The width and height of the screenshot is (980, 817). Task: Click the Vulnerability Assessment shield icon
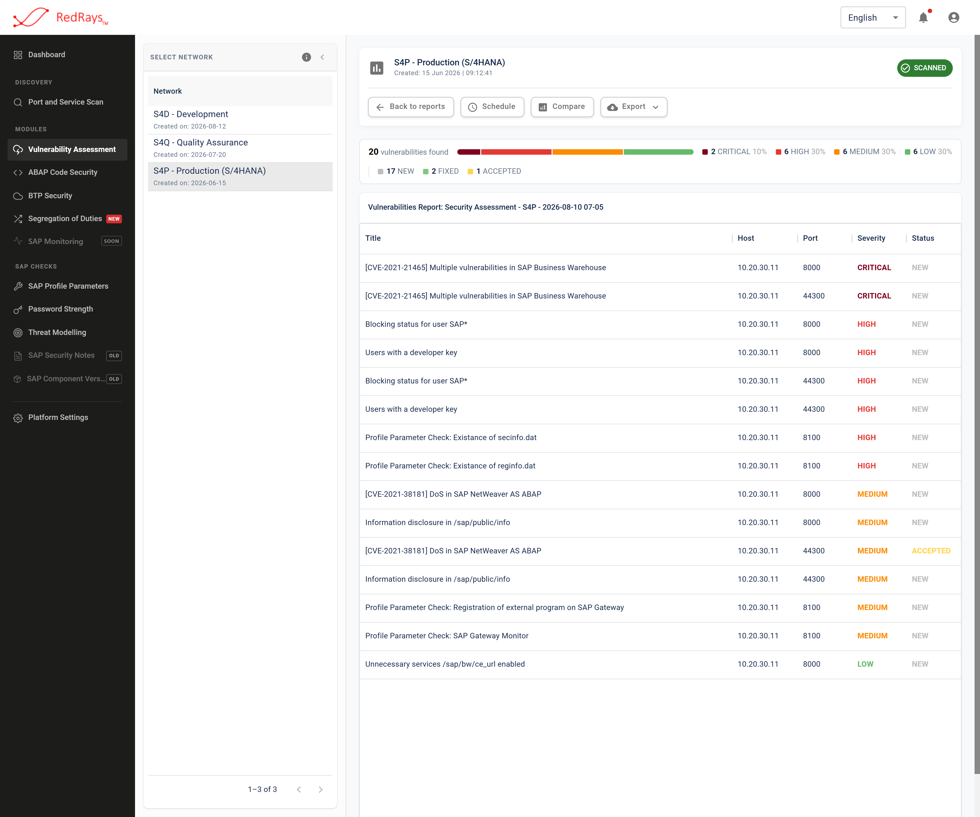click(18, 150)
